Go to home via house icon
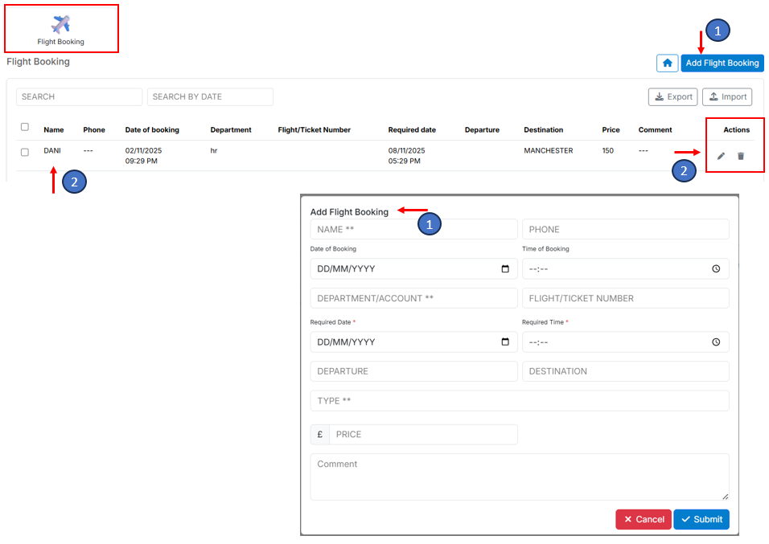The image size is (769, 544). click(667, 63)
